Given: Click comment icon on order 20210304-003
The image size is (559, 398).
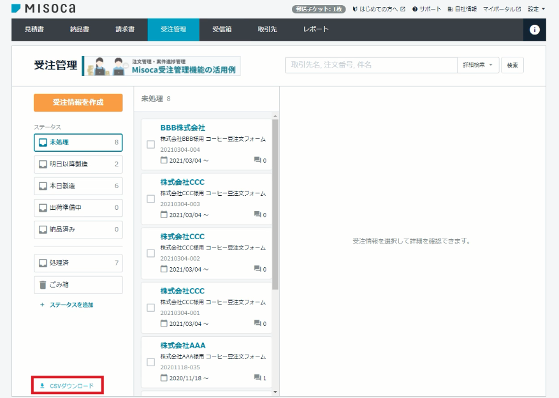Looking at the screenshot, I should (258, 214).
